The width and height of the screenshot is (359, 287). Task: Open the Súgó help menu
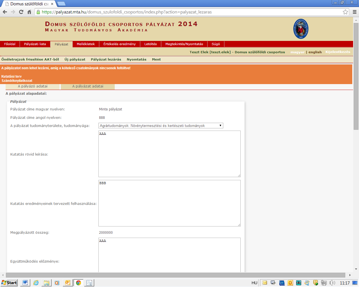(x=216, y=44)
